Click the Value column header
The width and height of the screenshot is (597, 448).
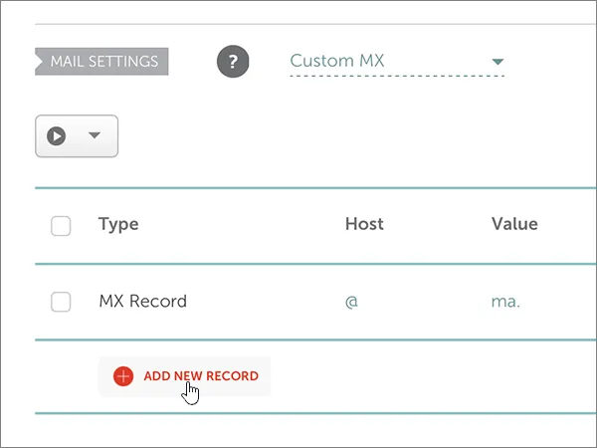coord(514,224)
